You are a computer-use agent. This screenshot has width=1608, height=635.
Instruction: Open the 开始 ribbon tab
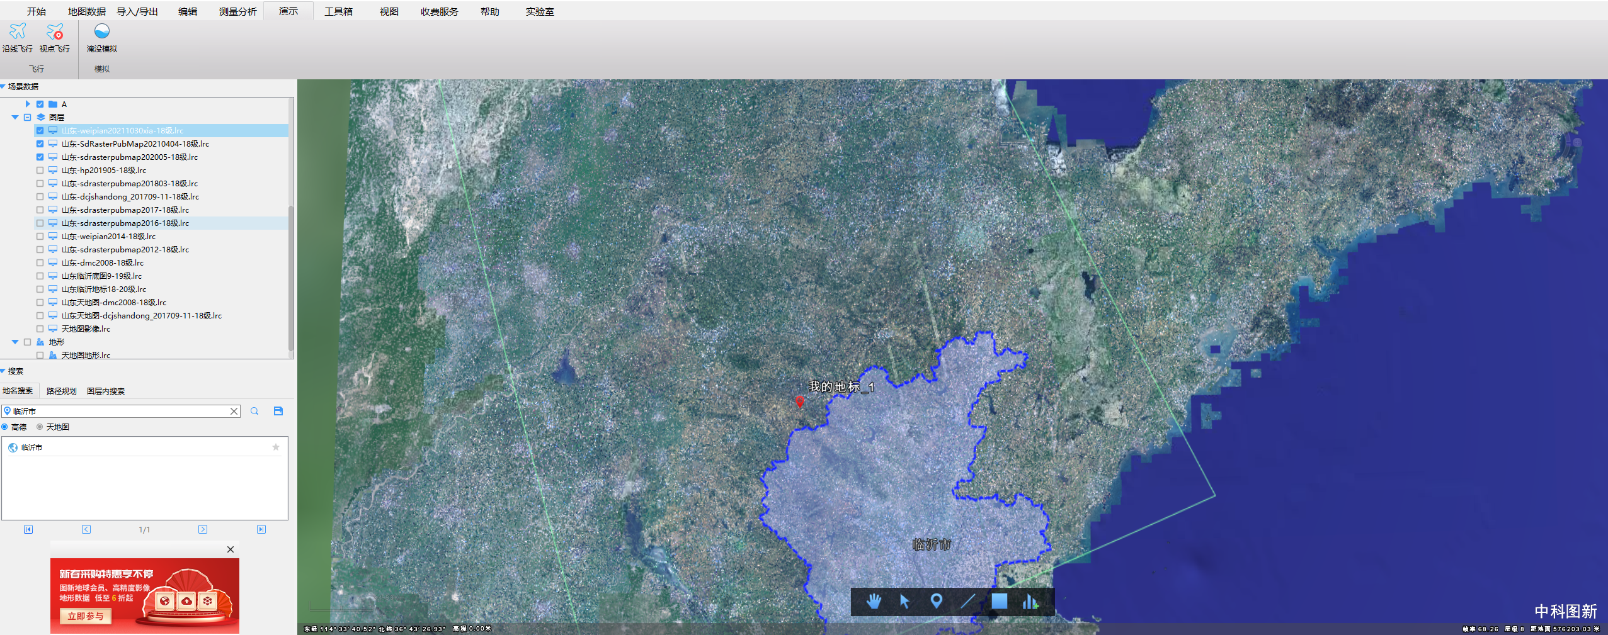tap(37, 11)
